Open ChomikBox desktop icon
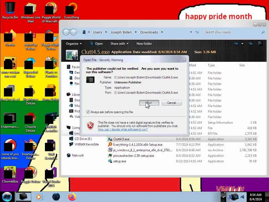269x202 pixels. point(10,175)
